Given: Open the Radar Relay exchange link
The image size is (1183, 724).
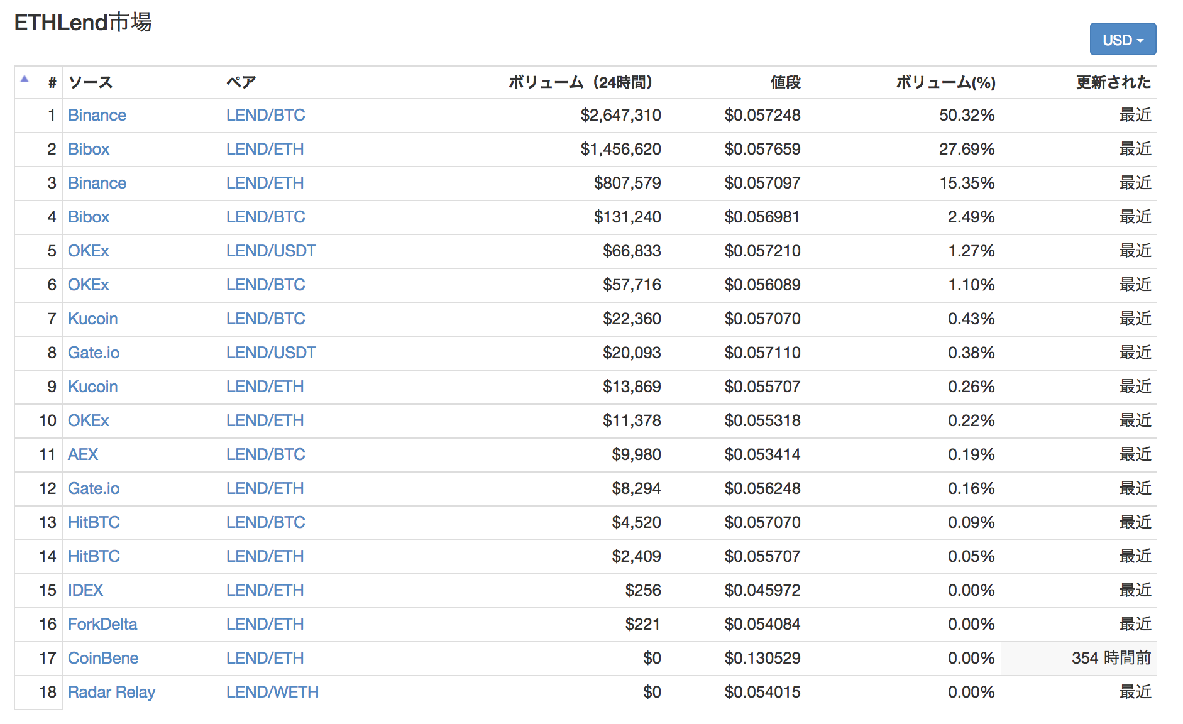Looking at the screenshot, I should coord(111,692).
